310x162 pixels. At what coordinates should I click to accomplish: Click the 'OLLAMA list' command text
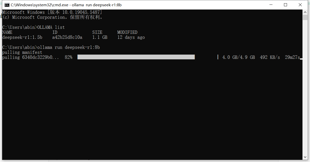[51, 27]
